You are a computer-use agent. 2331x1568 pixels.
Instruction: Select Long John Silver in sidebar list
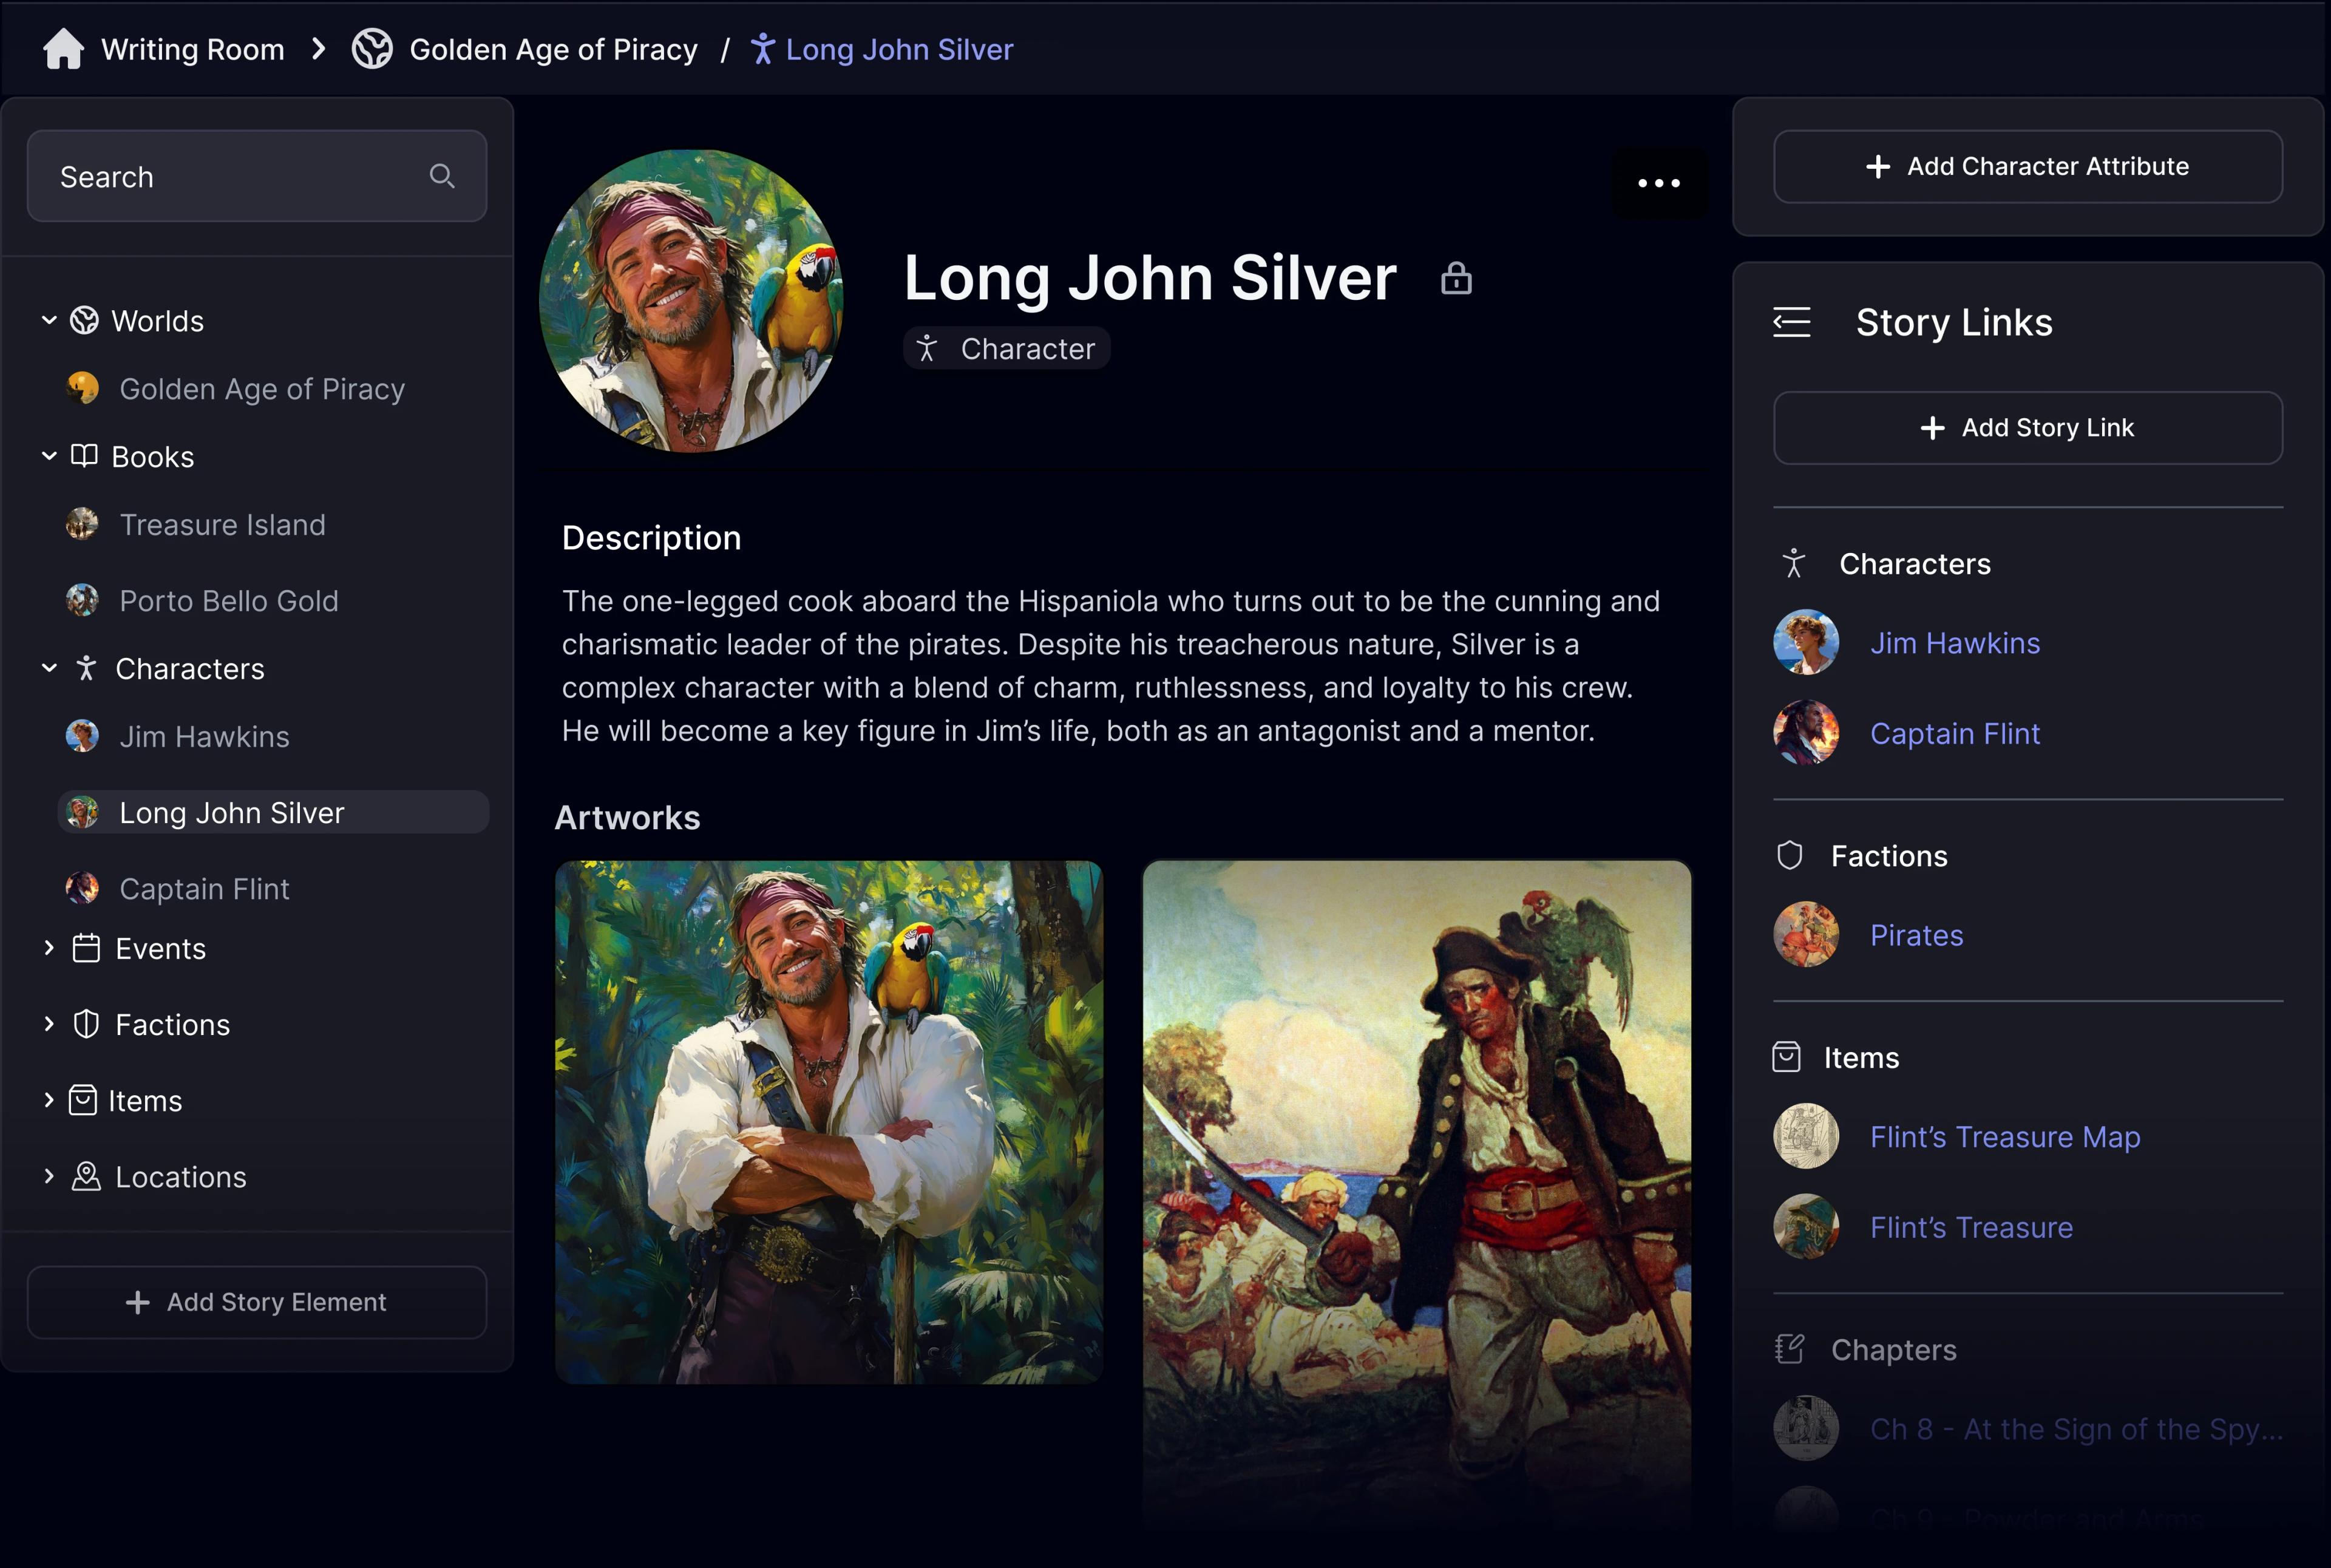[272, 812]
